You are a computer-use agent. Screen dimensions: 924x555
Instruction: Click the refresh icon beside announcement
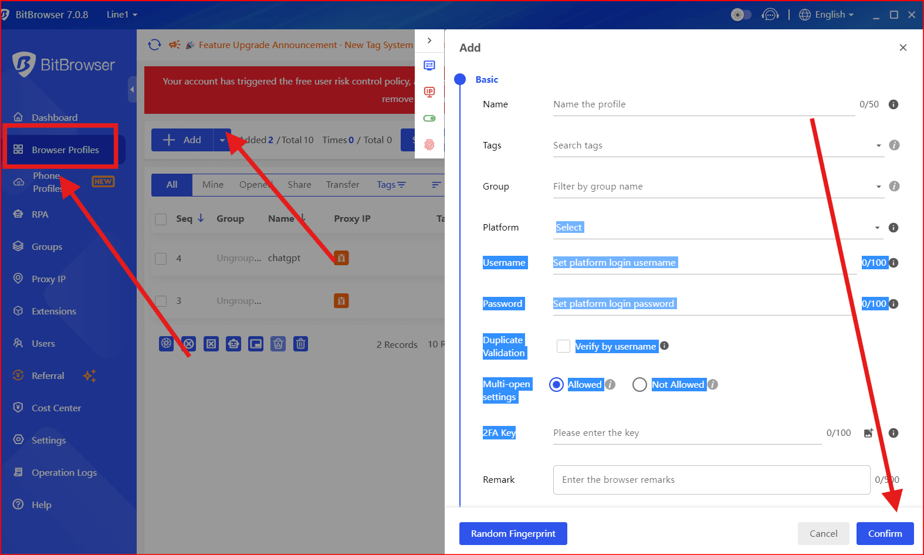[x=154, y=45]
